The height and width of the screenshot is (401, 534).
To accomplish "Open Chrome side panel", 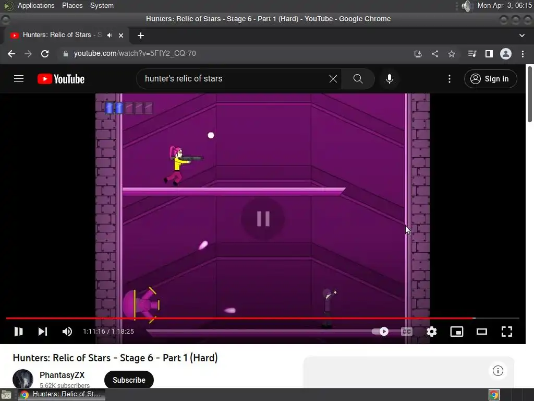I will [489, 54].
